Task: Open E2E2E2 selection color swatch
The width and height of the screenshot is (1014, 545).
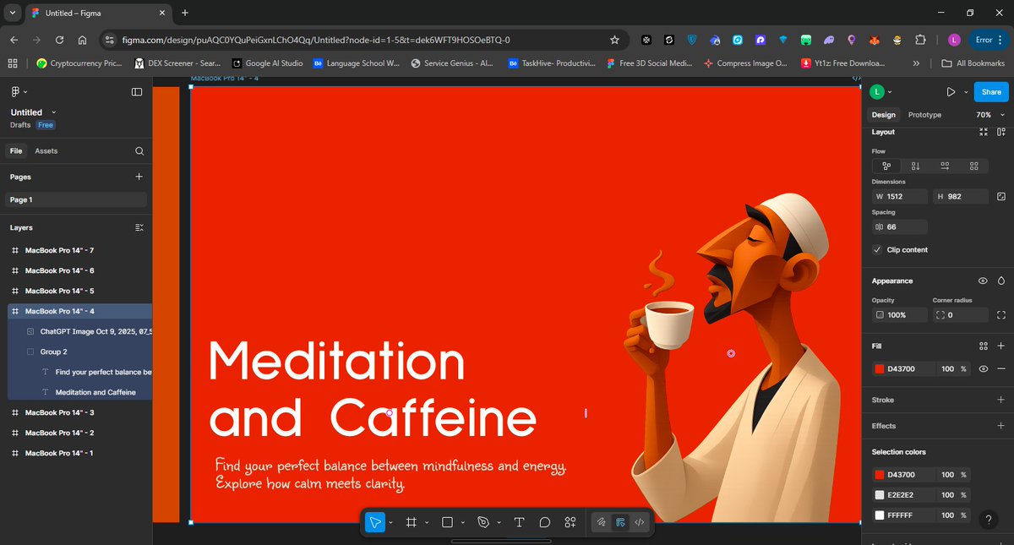Action: coord(880,495)
